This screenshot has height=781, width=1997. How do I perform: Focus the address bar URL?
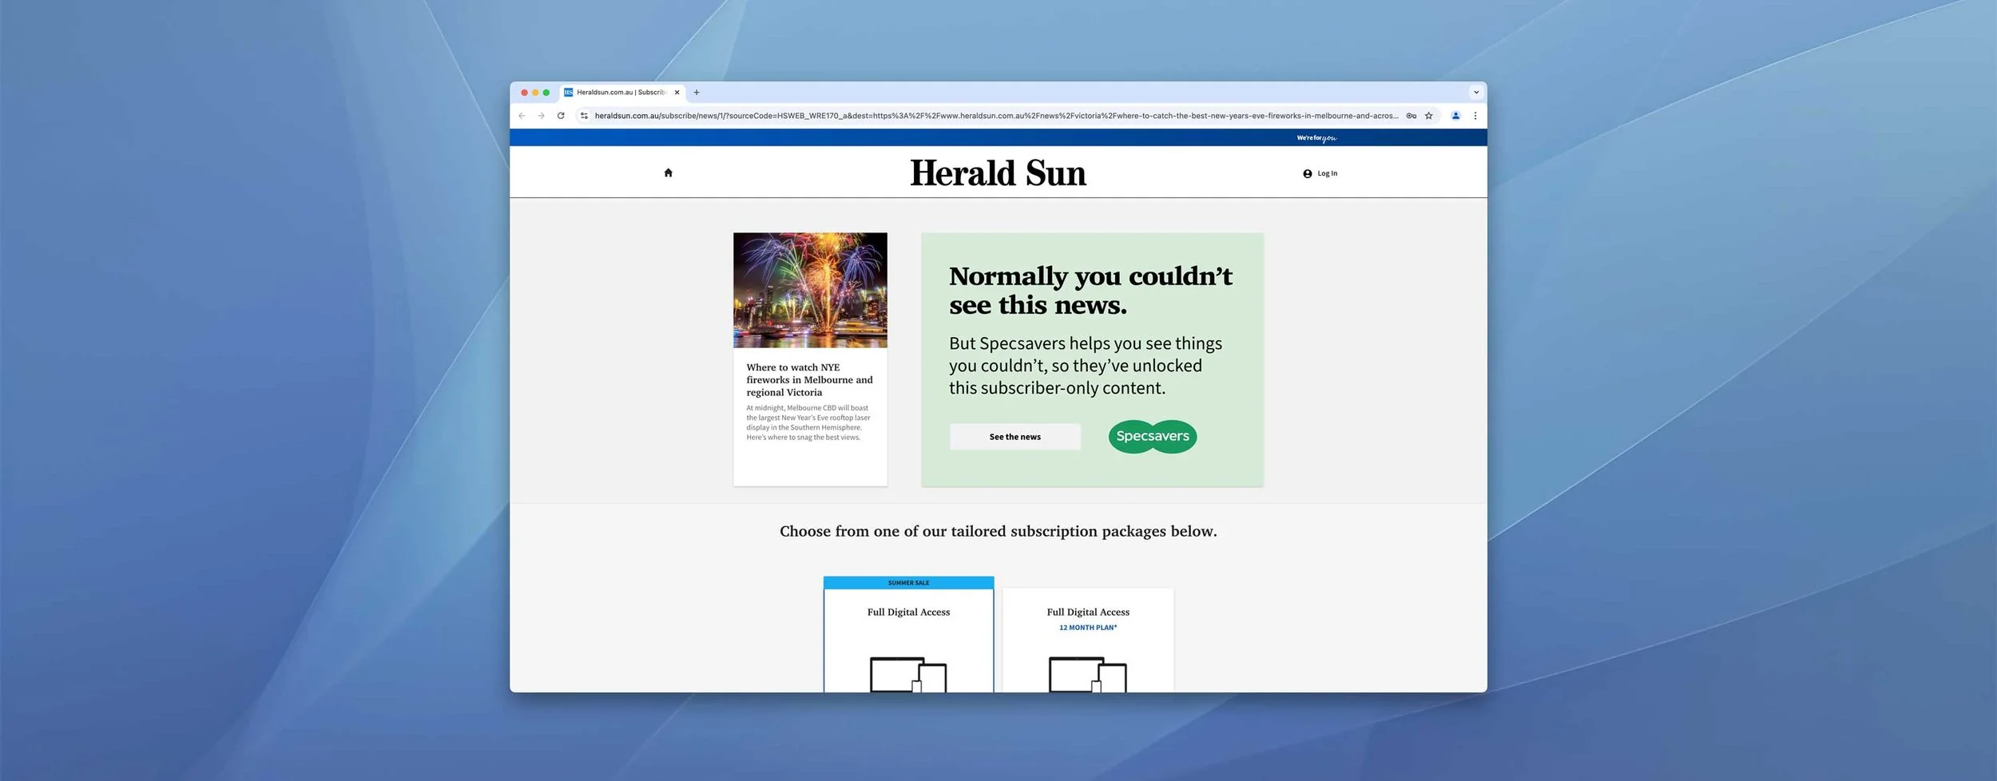click(996, 116)
